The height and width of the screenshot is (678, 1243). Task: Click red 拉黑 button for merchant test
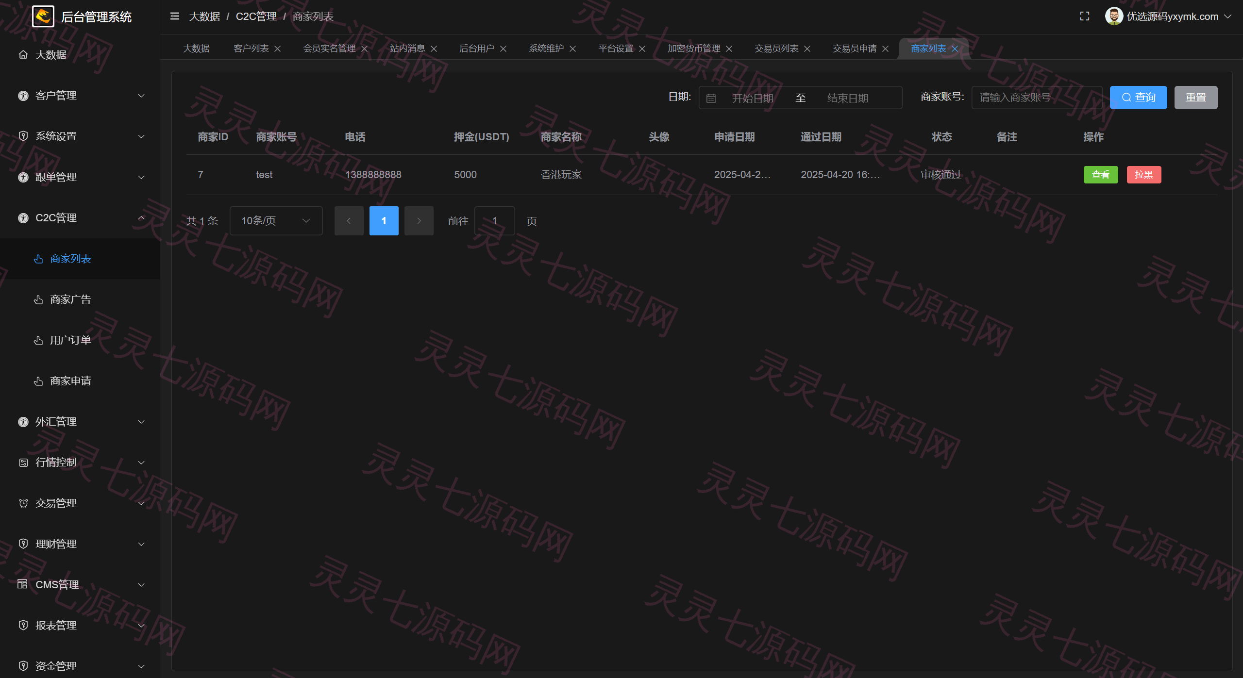(1144, 175)
